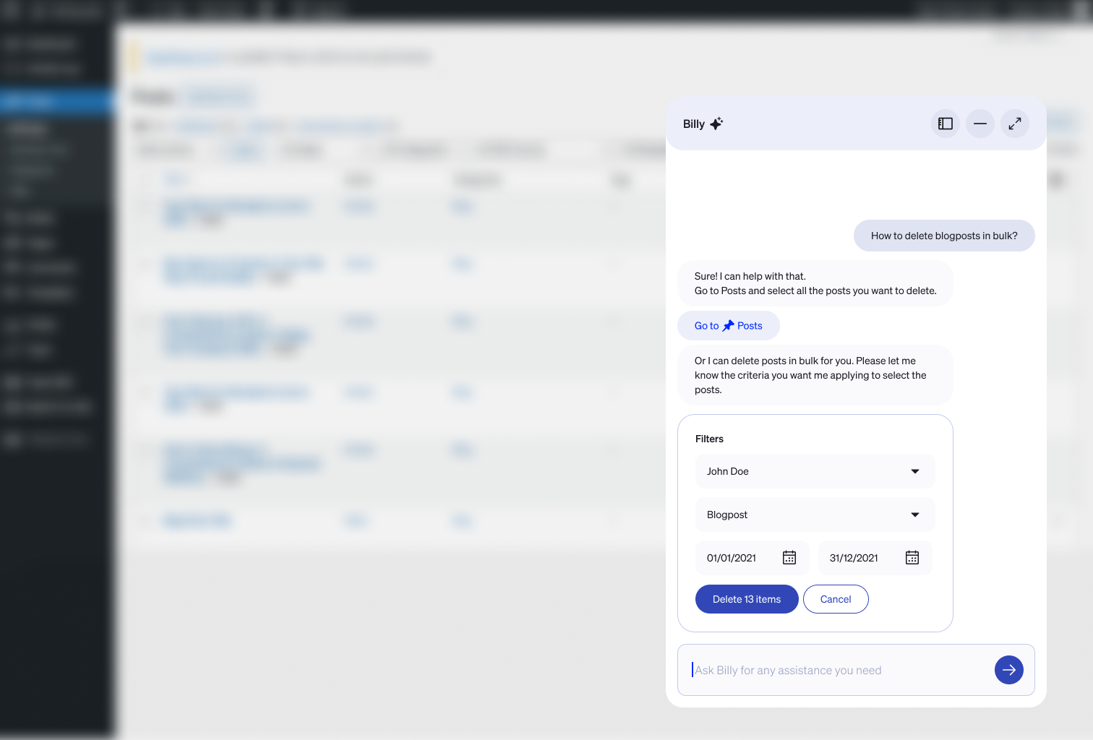Focus the Ask Billy message input

839,670
